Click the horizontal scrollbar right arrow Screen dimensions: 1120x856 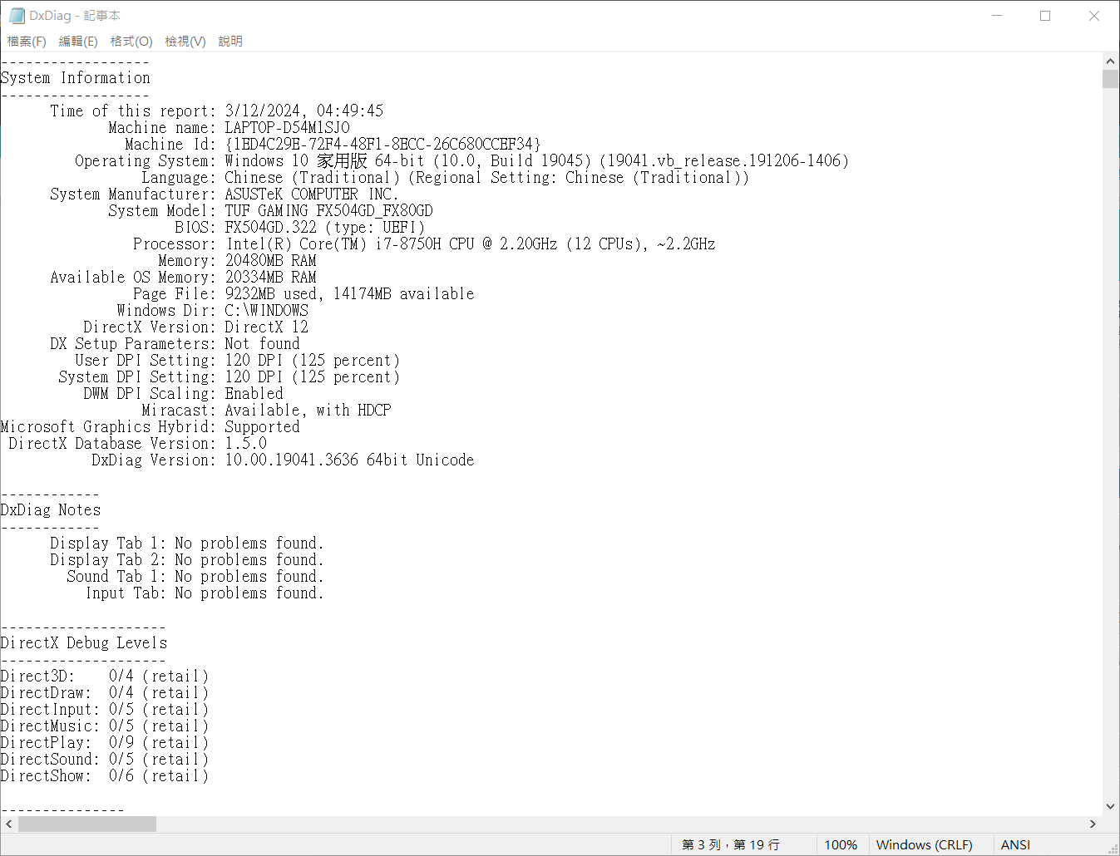(1093, 824)
